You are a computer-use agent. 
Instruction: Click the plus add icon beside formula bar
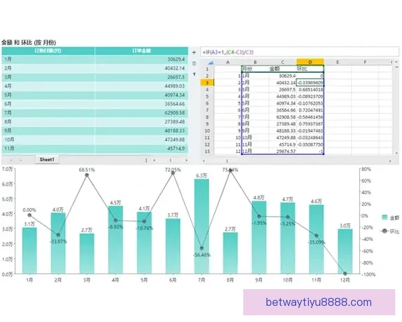pos(194,52)
